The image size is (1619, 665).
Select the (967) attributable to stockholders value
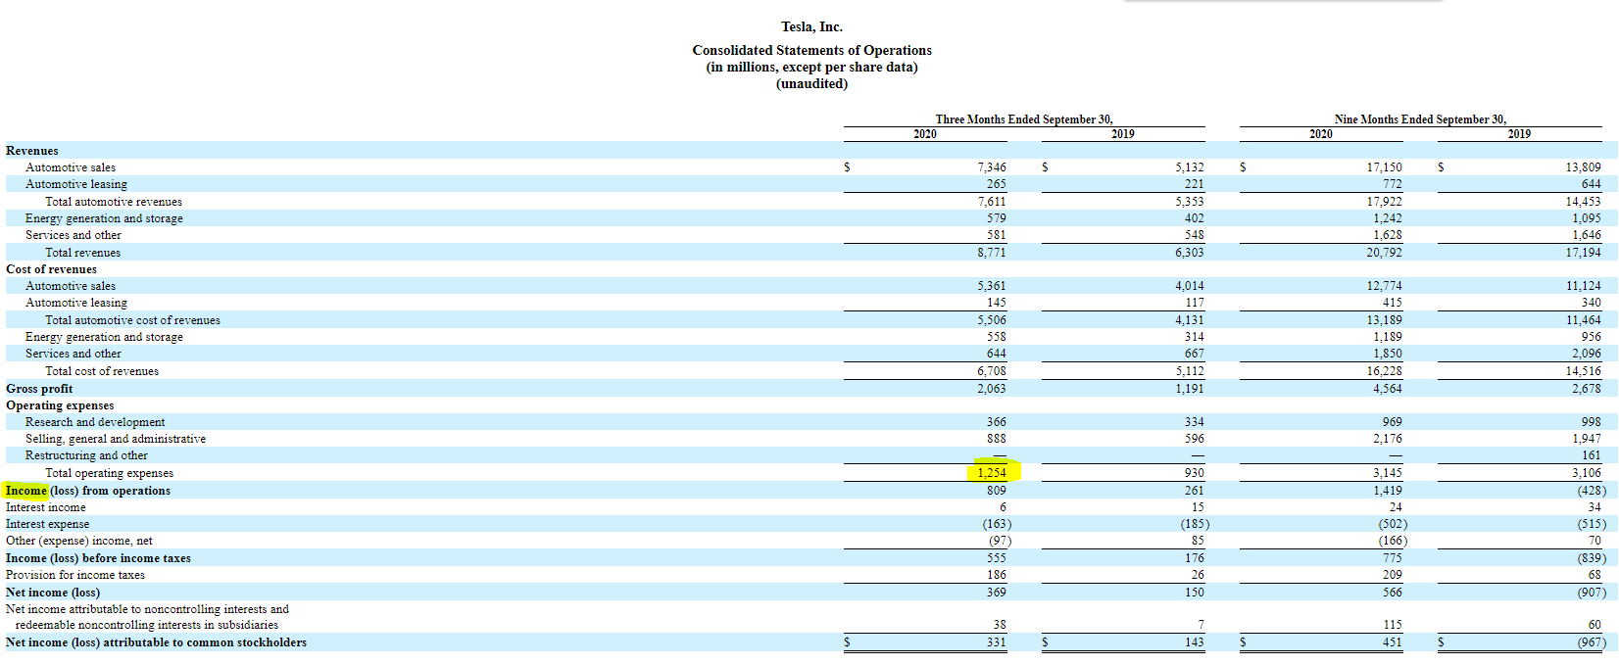point(1592,642)
